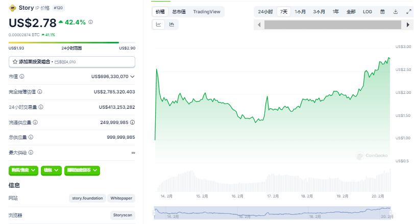This screenshot has height=224, width=414.
Task: Click left handle of chart range navigator
Action: [x=154, y=213]
